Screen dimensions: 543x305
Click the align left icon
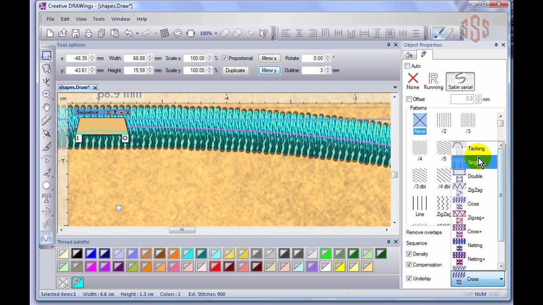286,33
